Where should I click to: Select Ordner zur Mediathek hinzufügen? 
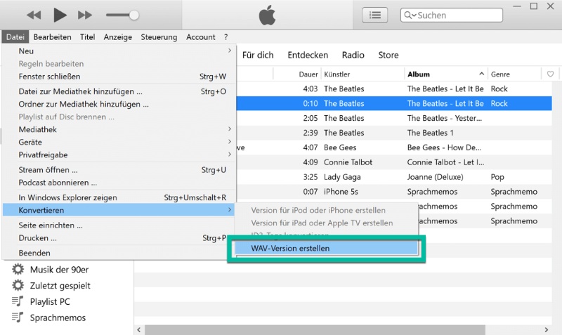(x=119, y=104)
